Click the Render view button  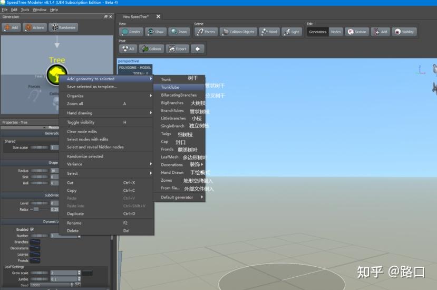tap(131, 32)
